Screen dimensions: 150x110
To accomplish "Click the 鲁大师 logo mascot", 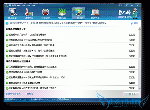I will point(135,13).
